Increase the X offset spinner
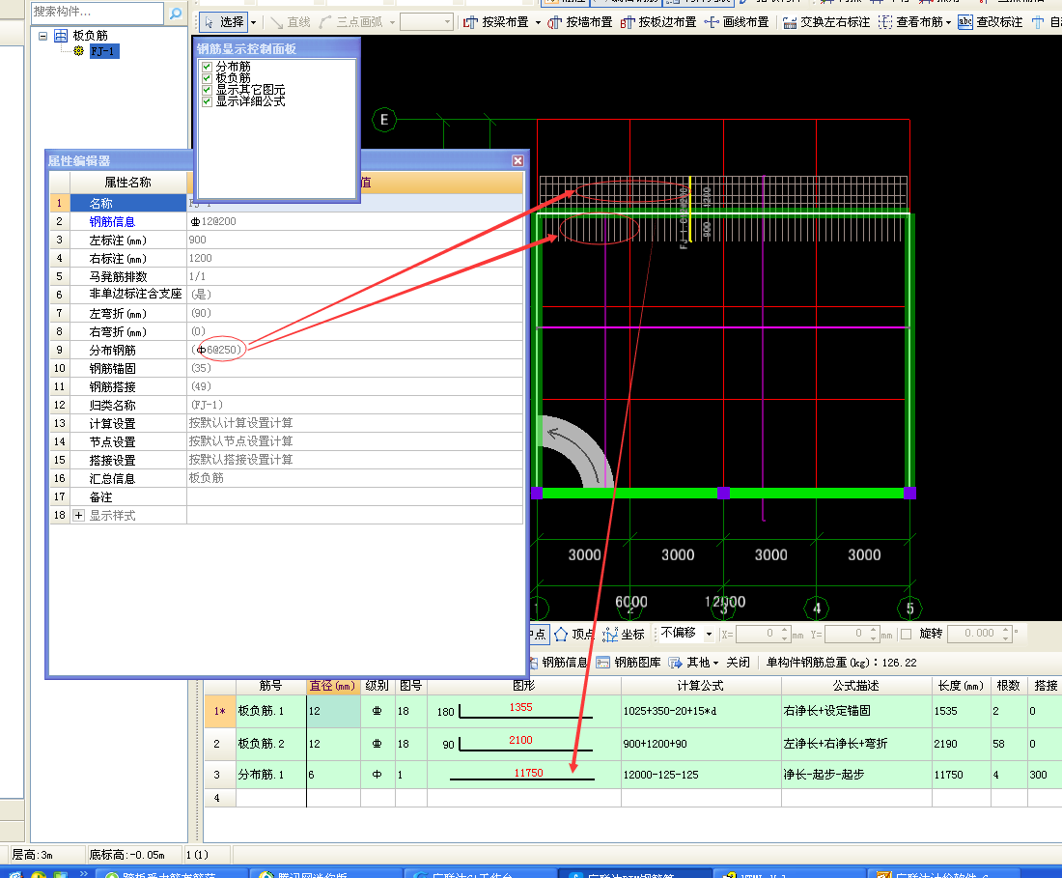Screen dimensions: 1062x878 click(x=784, y=630)
